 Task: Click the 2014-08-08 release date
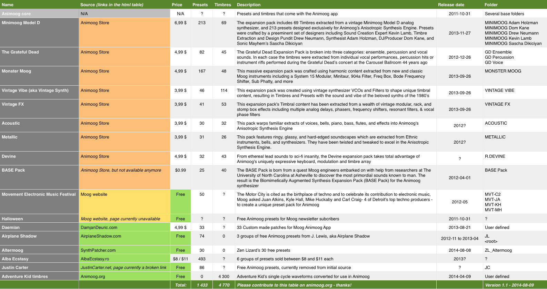pyautogui.click(x=459, y=250)
